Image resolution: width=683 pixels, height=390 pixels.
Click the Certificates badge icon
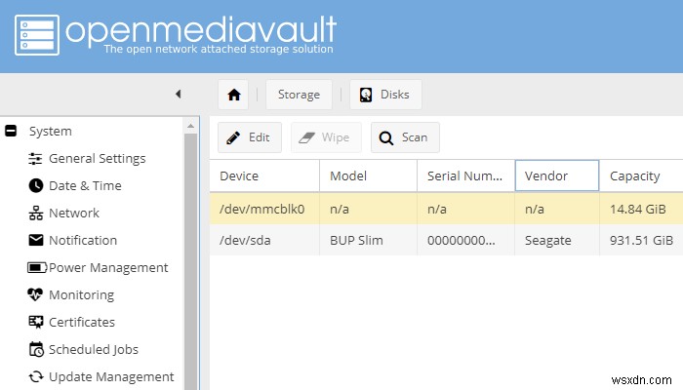[36, 322]
